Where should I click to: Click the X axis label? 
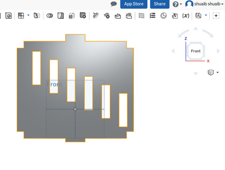coord(208,61)
